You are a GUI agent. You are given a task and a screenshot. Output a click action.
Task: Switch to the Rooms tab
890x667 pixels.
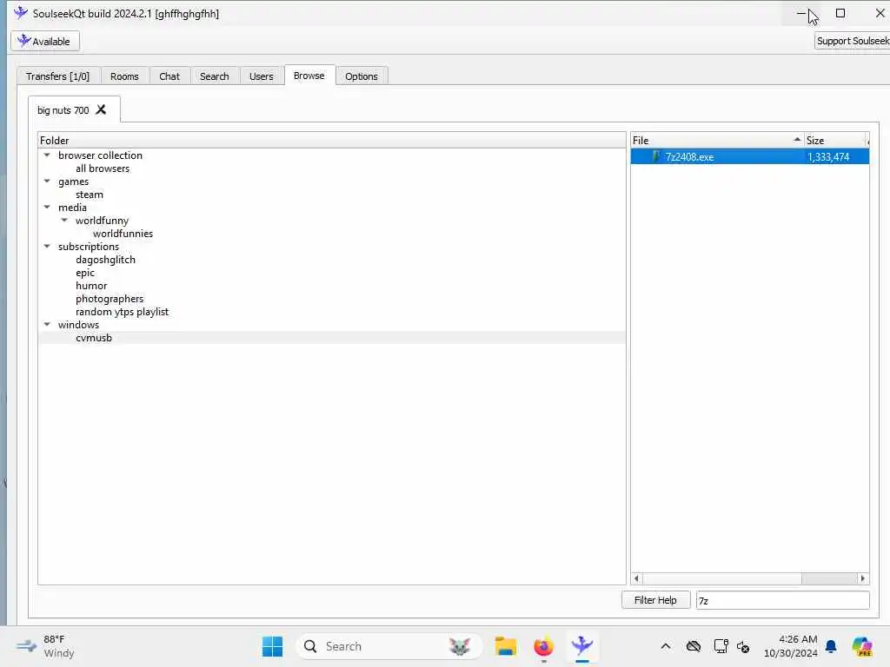[124, 76]
